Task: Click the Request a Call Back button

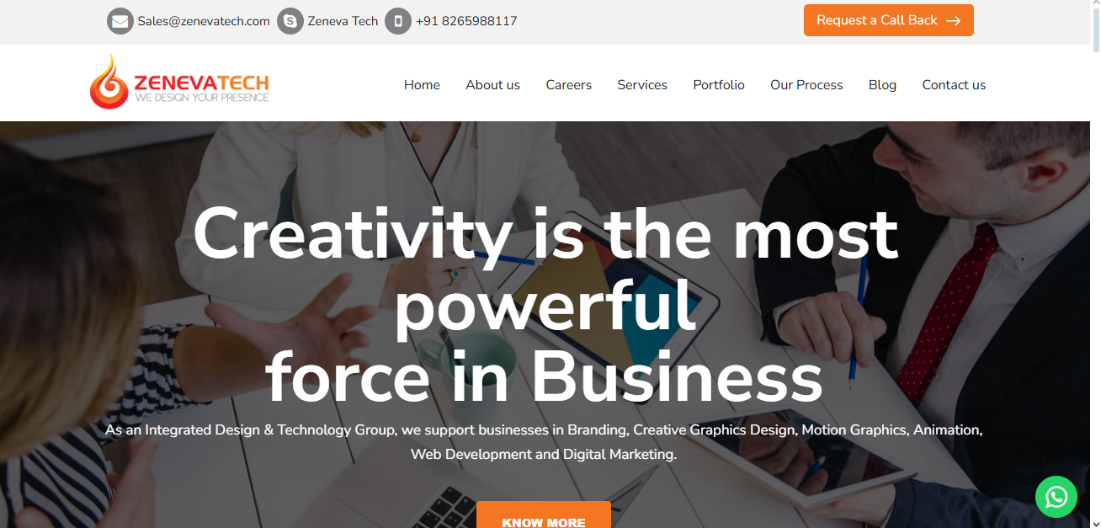Action: 889,20
